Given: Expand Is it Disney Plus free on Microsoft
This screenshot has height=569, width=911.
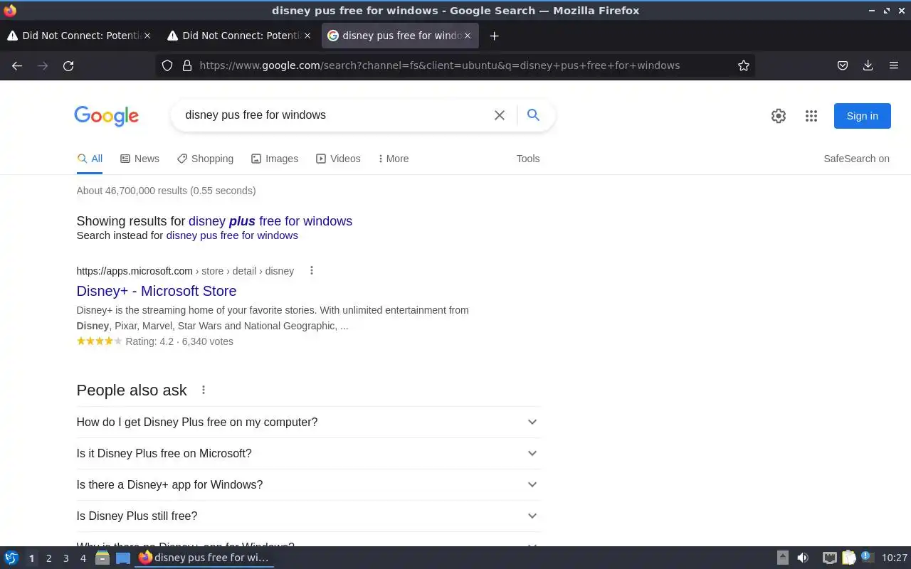Looking at the screenshot, I should [x=308, y=453].
